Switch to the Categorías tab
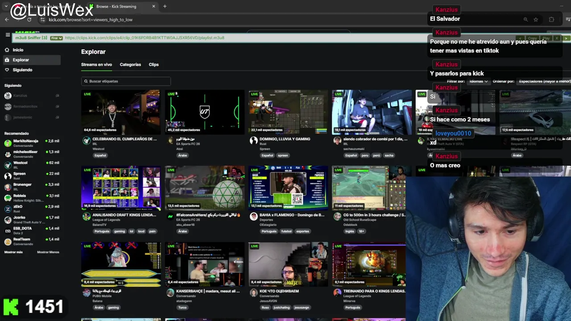 [x=130, y=65]
